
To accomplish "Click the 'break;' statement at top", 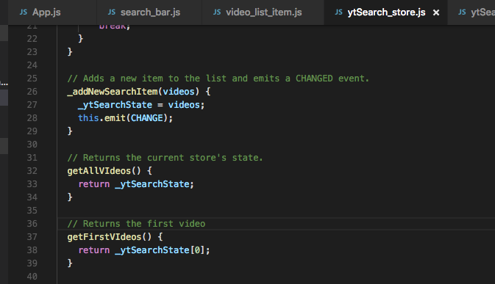I will point(115,26).
